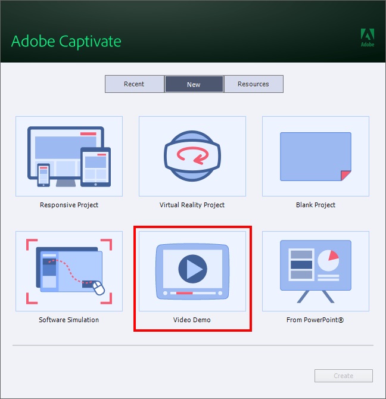The image size is (386, 399).
Task: Open the New tab
Action: [x=194, y=84]
